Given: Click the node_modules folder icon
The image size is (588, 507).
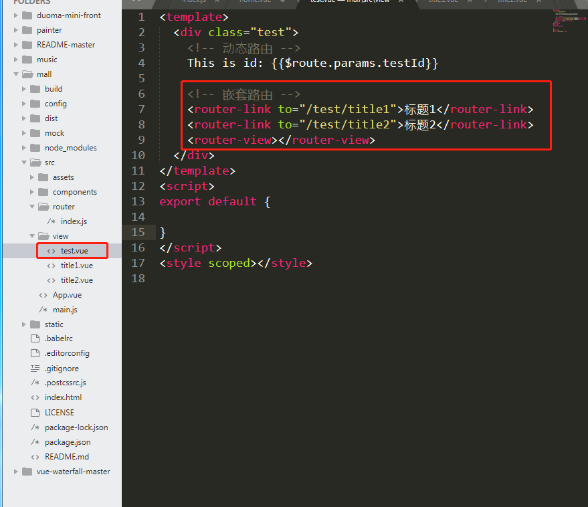Looking at the screenshot, I should [35, 148].
